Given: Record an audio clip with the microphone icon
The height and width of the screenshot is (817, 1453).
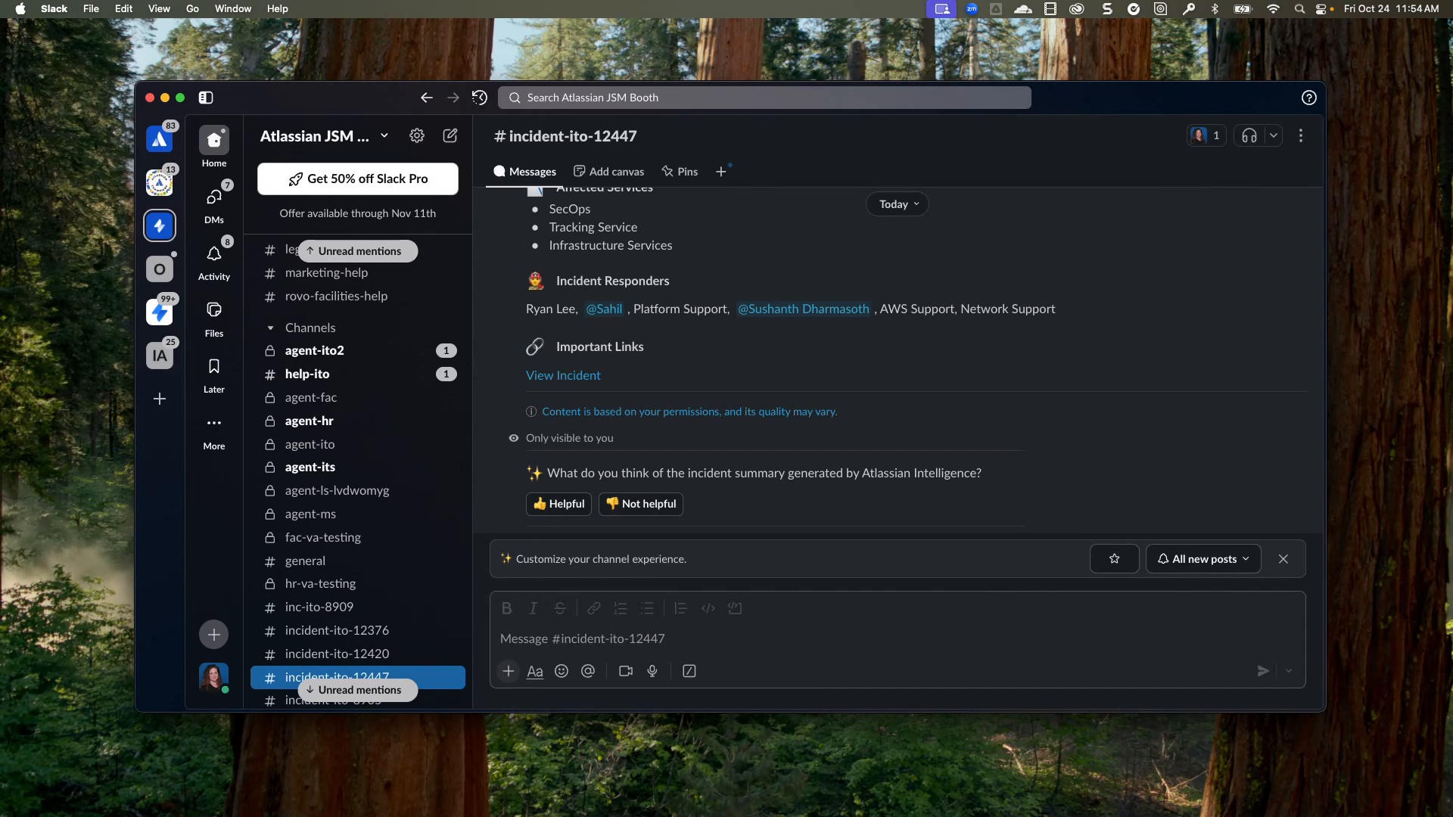Looking at the screenshot, I should [x=652, y=671].
